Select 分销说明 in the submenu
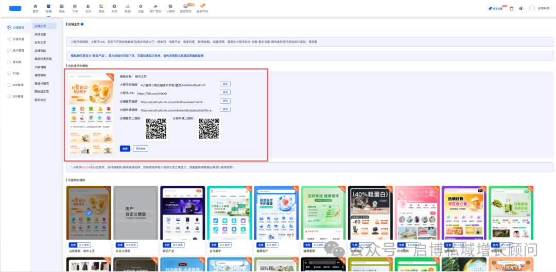Viewport: 556px width, 272px height. [x=40, y=67]
